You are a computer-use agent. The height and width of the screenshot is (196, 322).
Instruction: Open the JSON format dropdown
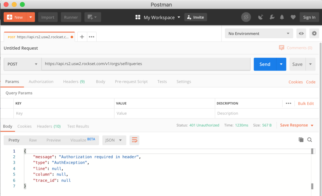click(x=114, y=140)
